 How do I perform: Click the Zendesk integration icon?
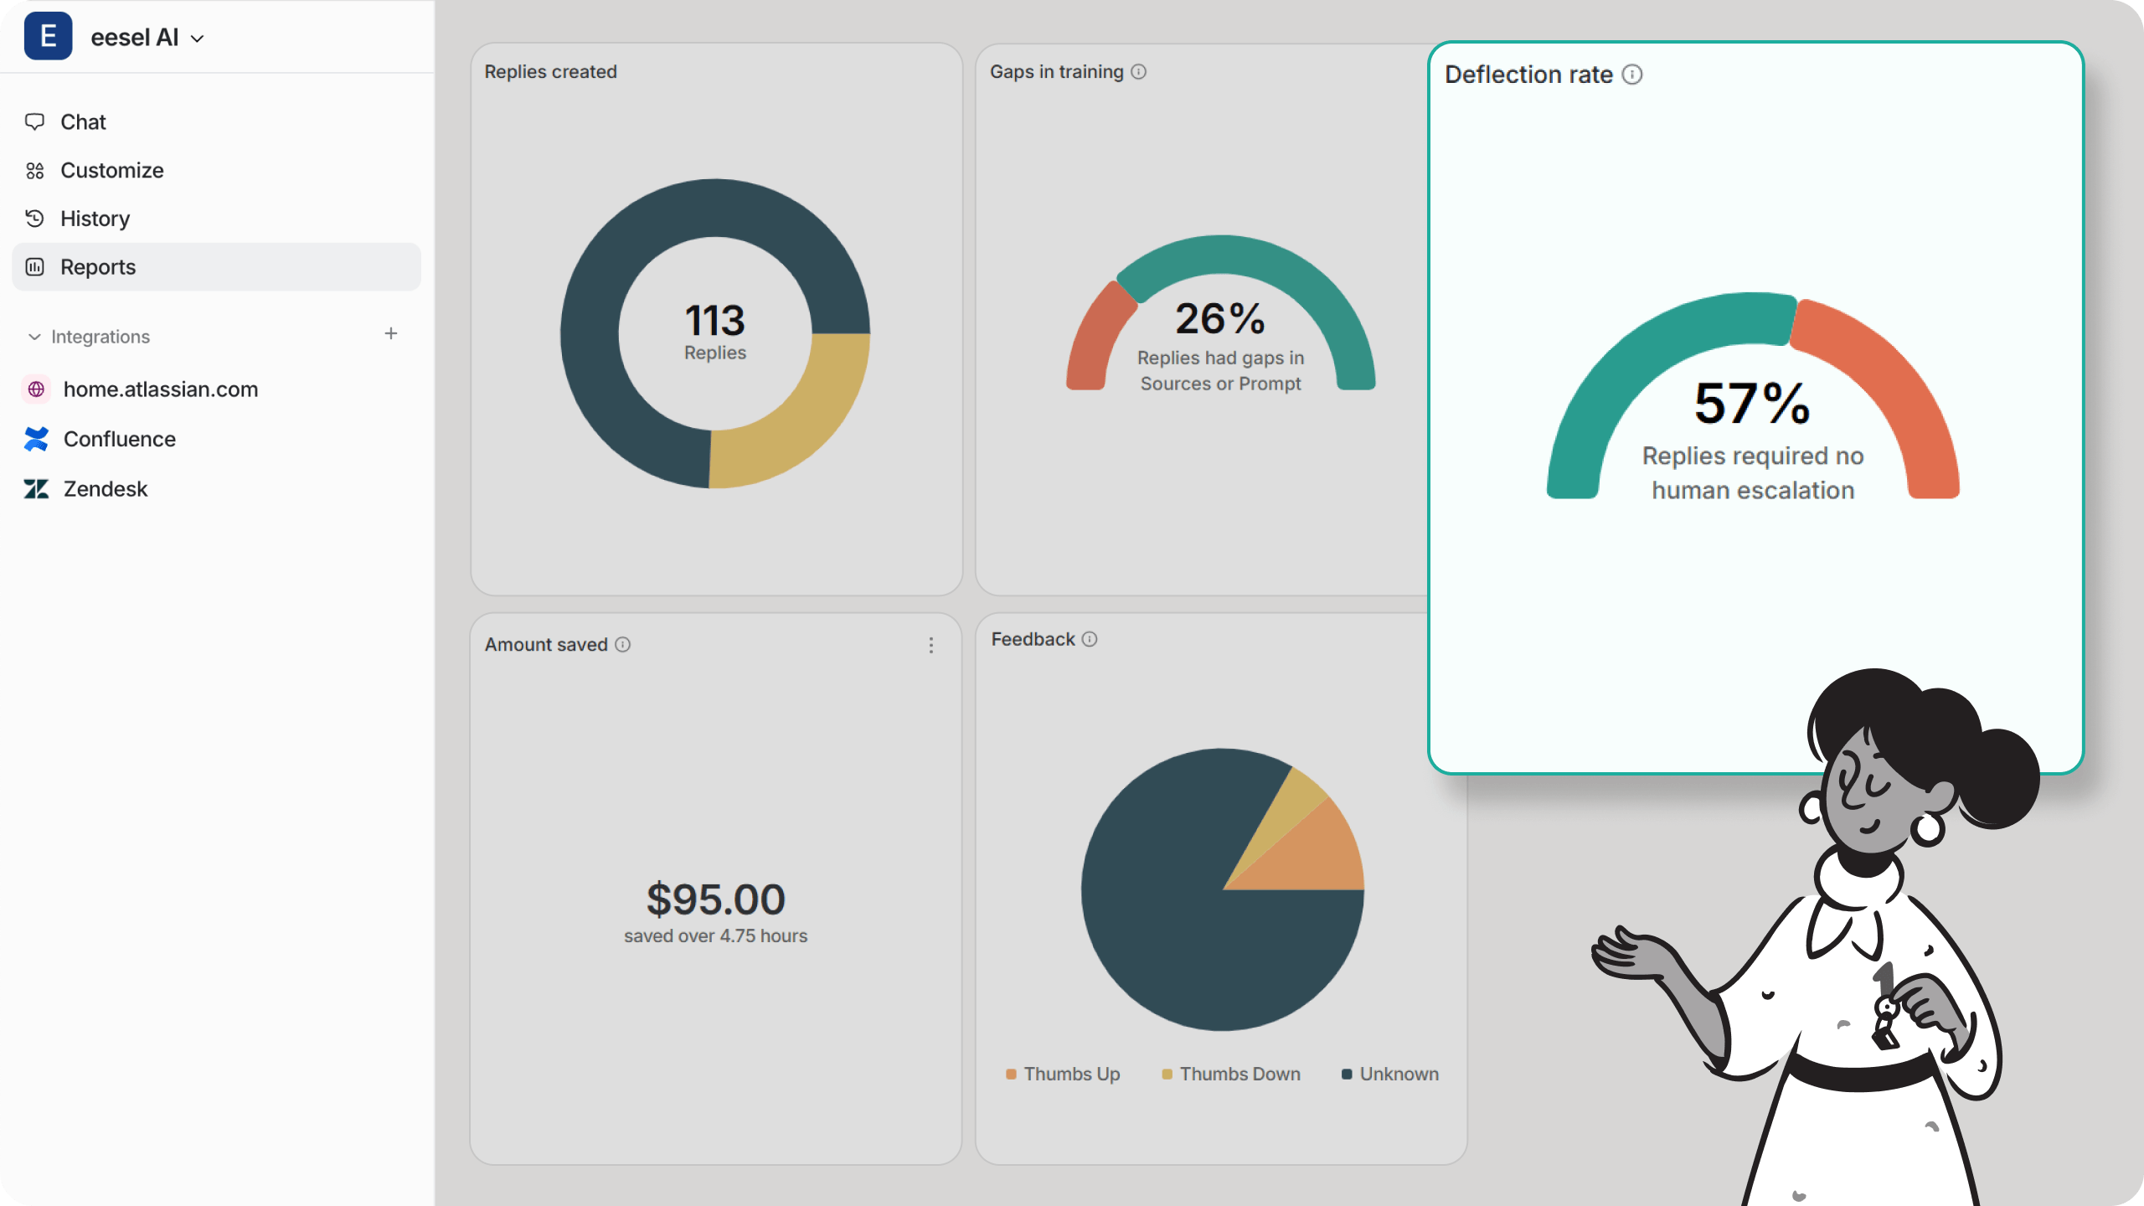(x=37, y=487)
